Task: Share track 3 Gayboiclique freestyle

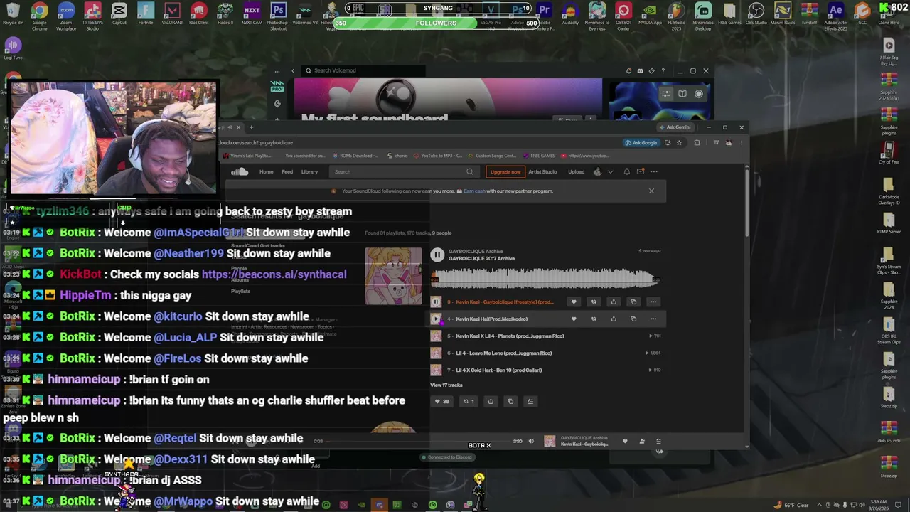Action: (x=614, y=302)
